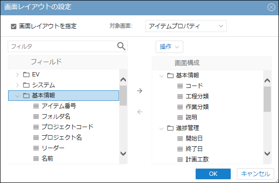Click the EV folder icon in fields

coord(26,75)
